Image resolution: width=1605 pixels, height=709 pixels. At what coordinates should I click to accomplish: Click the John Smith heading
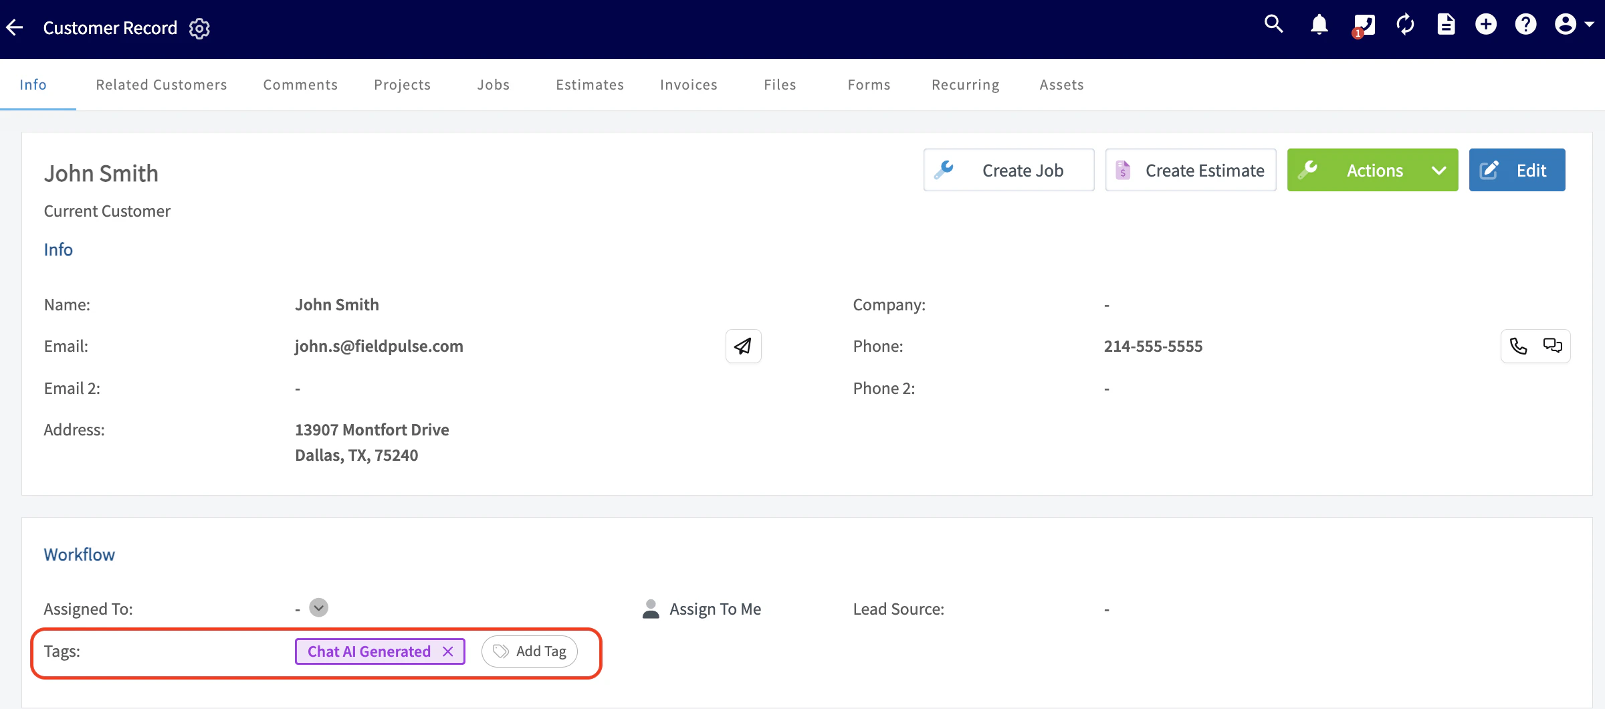click(x=101, y=173)
